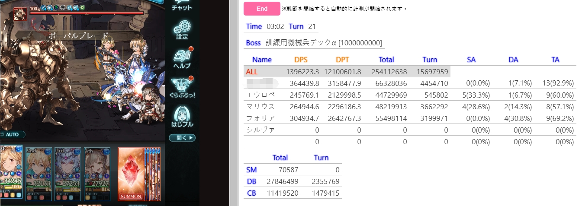Image resolution: width=582 pixels, height=206 pixels.
Task: Open the ヘルプ help book icon
Action: [x=183, y=59]
